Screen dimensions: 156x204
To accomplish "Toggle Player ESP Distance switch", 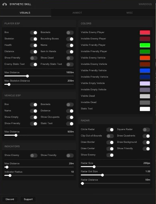I will pyautogui.click(x=34, y=52).
